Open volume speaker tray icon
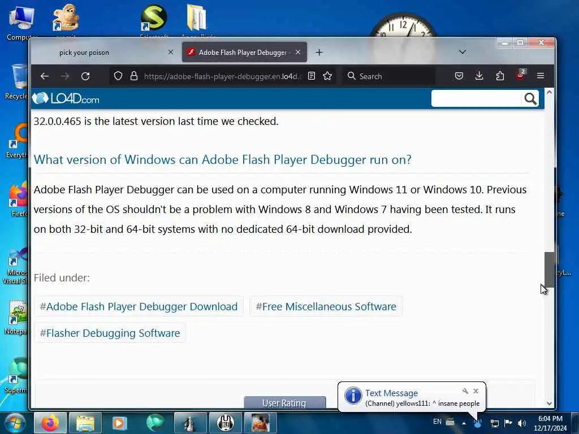The image size is (579, 434). coord(522,423)
